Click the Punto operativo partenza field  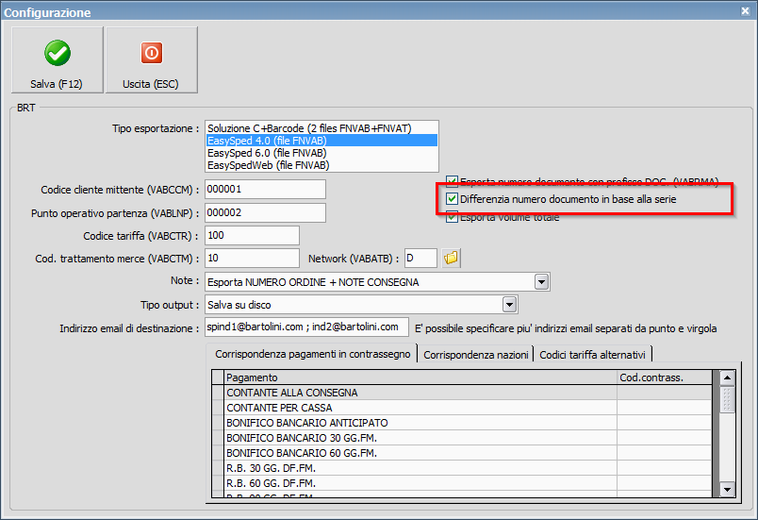click(265, 212)
